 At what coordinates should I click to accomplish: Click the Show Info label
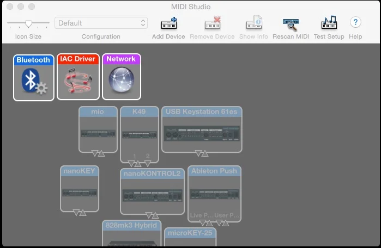[253, 36]
